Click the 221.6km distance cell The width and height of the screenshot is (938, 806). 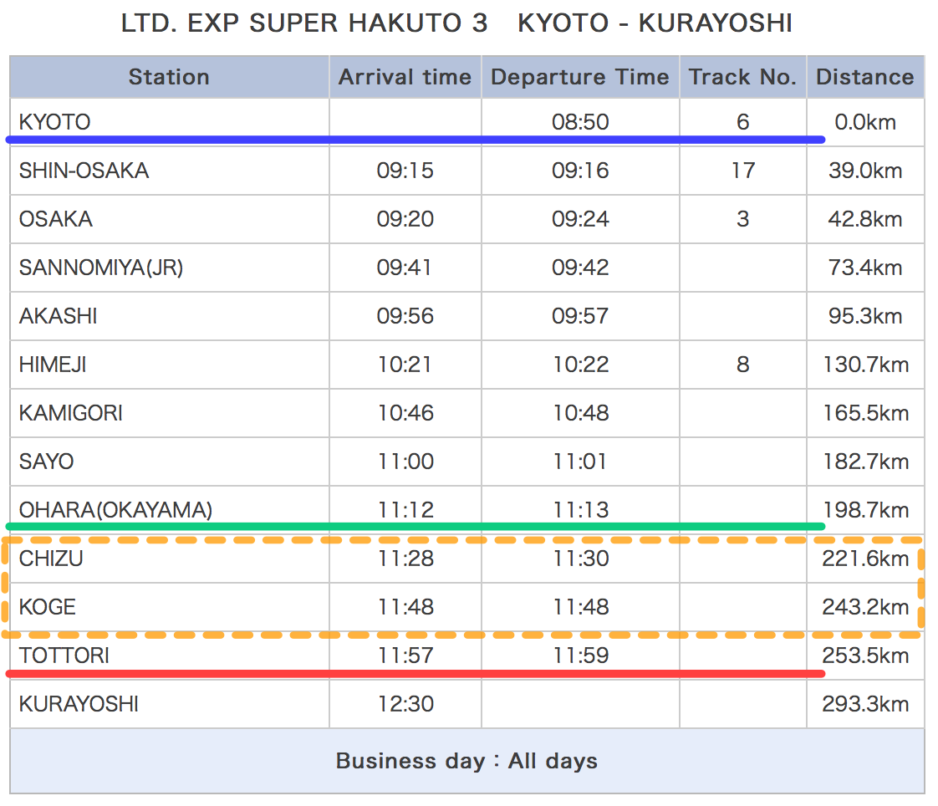pos(865,559)
